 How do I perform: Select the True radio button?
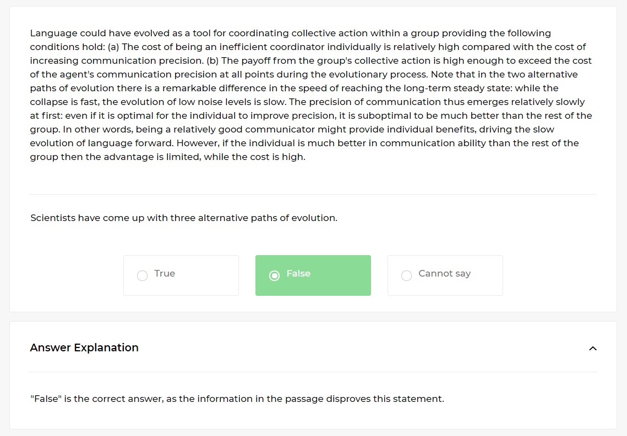pos(142,276)
